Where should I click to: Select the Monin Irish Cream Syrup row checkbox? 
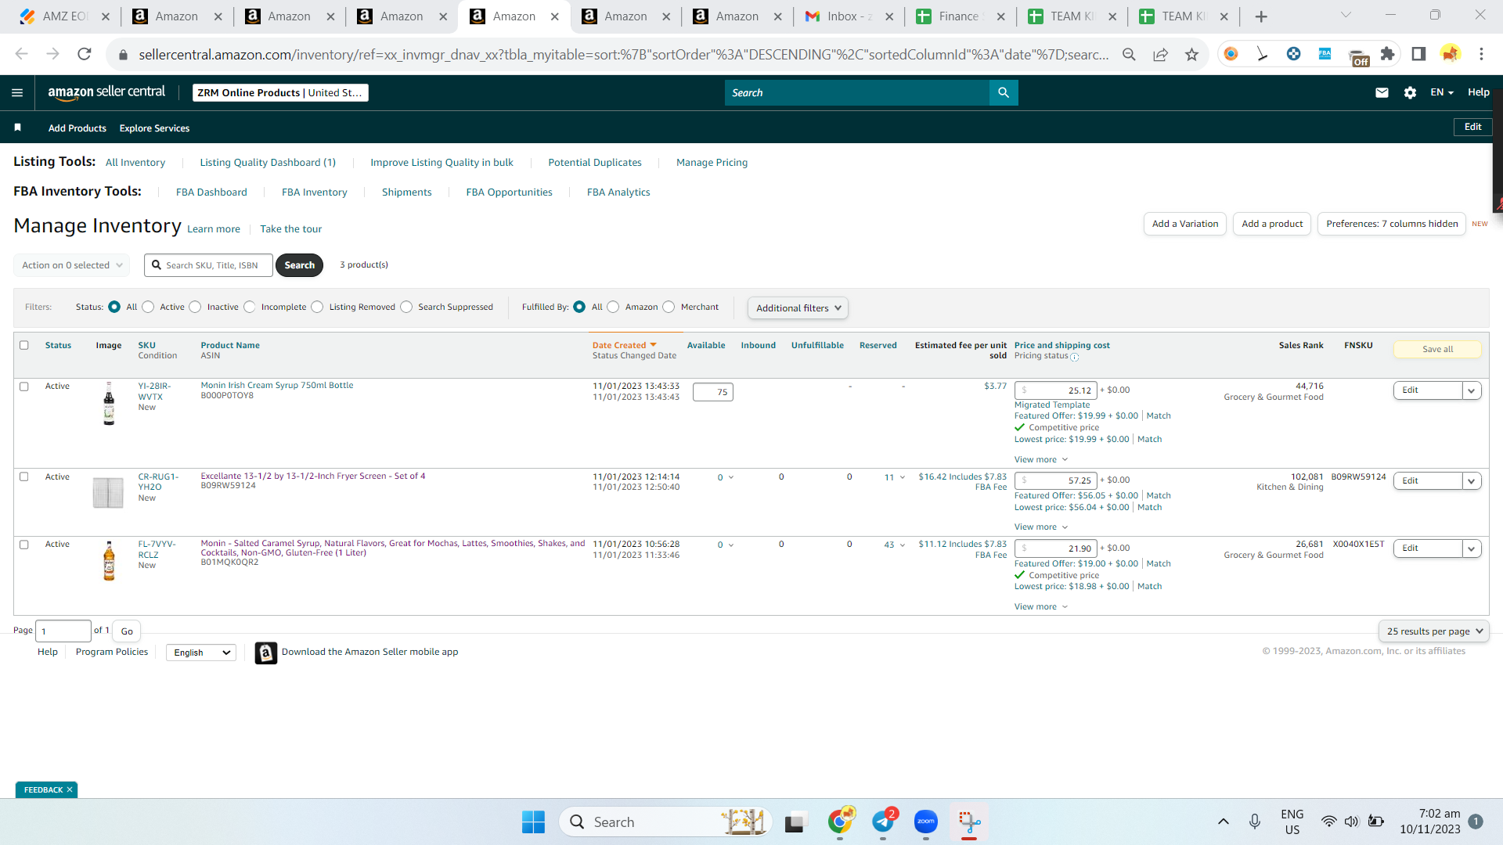pos(24,387)
